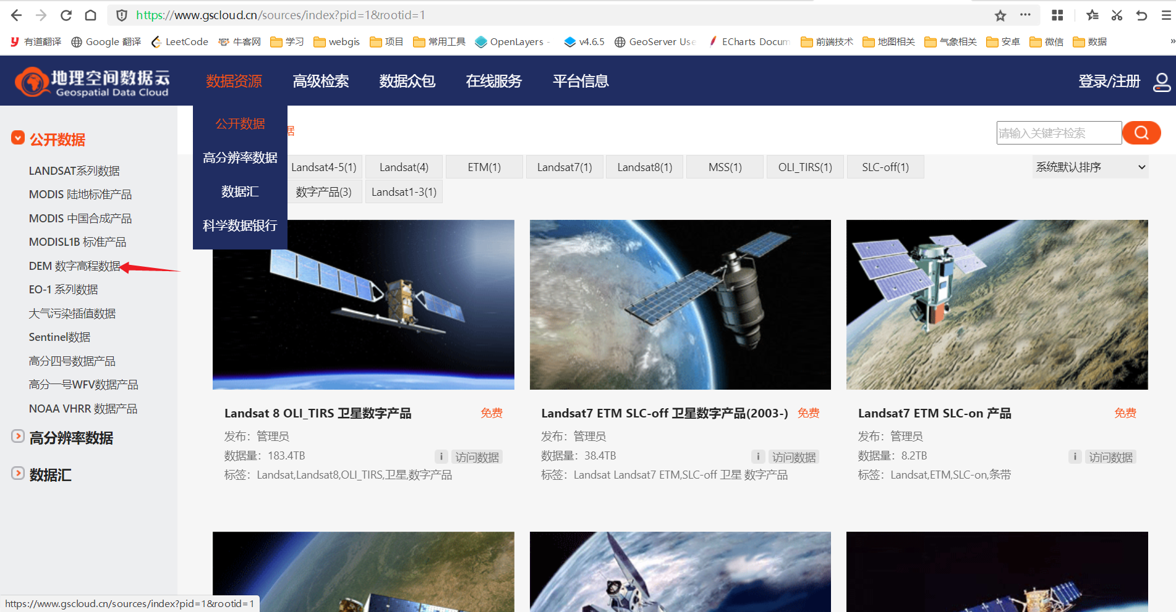Filter by the Landsat1-3(1) tag
Viewport: 1176px width, 612px height.
(x=404, y=191)
